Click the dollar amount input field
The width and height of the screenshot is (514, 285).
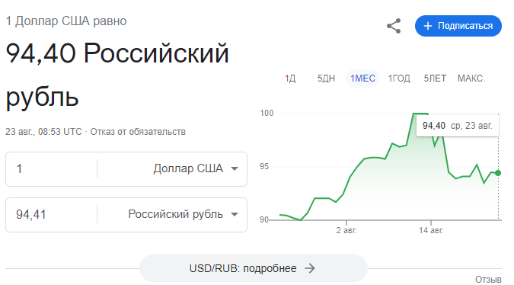pyautogui.click(x=52, y=169)
